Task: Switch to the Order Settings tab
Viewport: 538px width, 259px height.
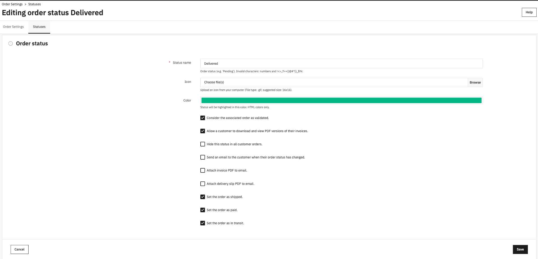Action: pos(13,27)
